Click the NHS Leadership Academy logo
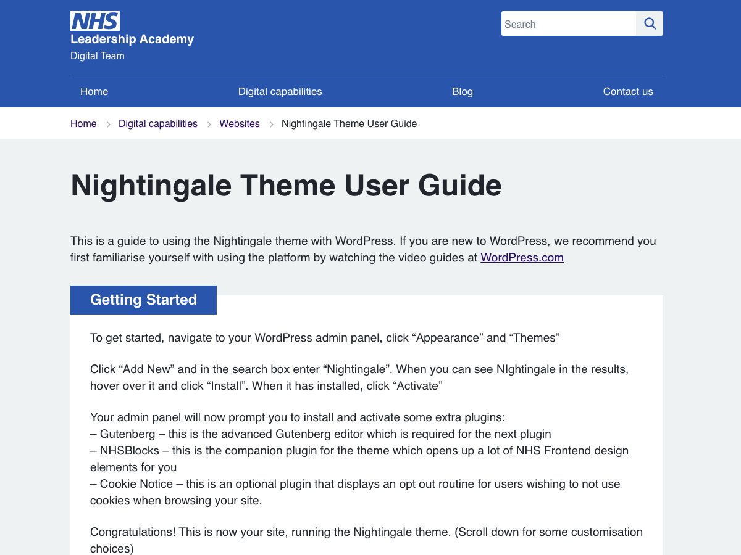 (x=132, y=29)
